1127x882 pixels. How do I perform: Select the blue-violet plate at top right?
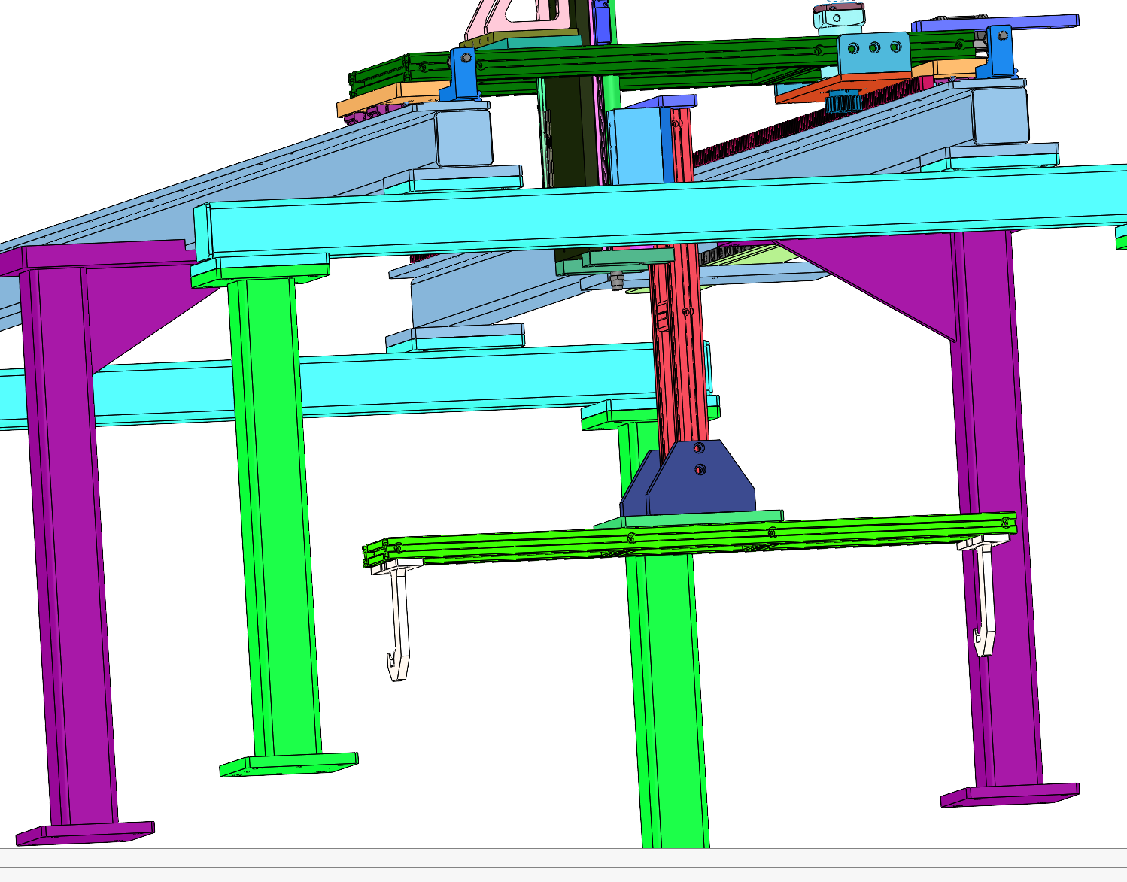click(x=995, y=24)
